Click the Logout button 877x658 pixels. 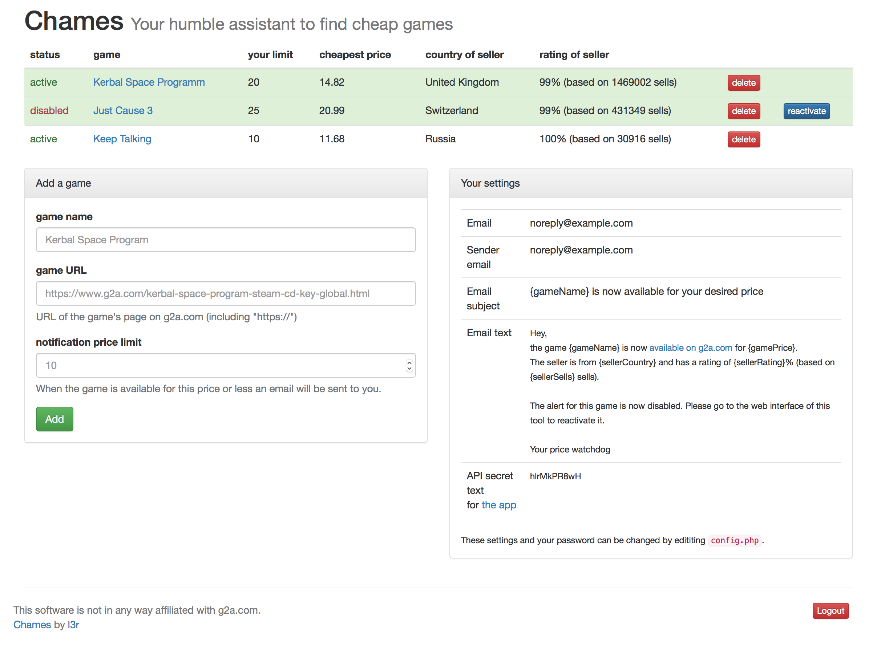point(830,610)
